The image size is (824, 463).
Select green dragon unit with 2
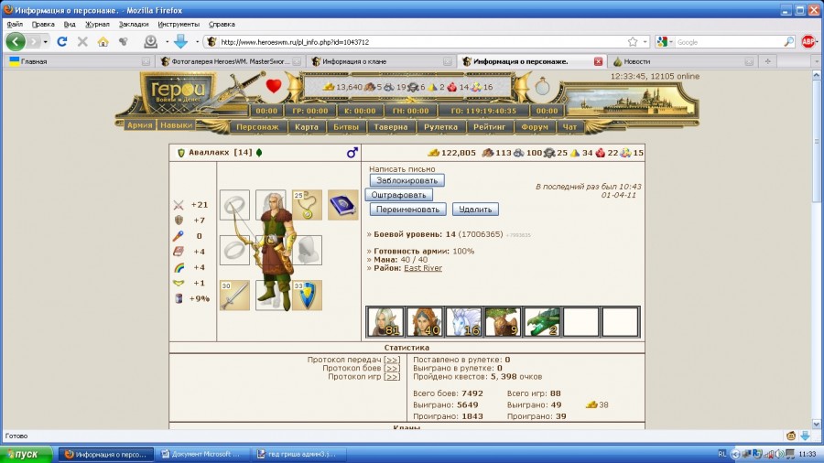point(542,322)
